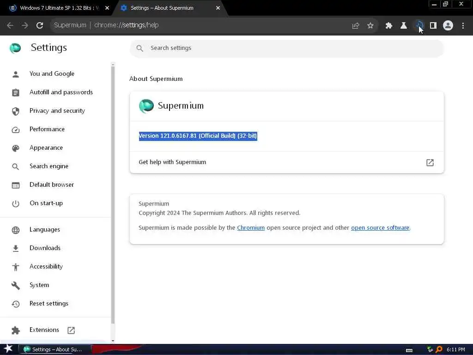
Task: Click the download arrow icon beside Downloads
Action: coord(16,248)
